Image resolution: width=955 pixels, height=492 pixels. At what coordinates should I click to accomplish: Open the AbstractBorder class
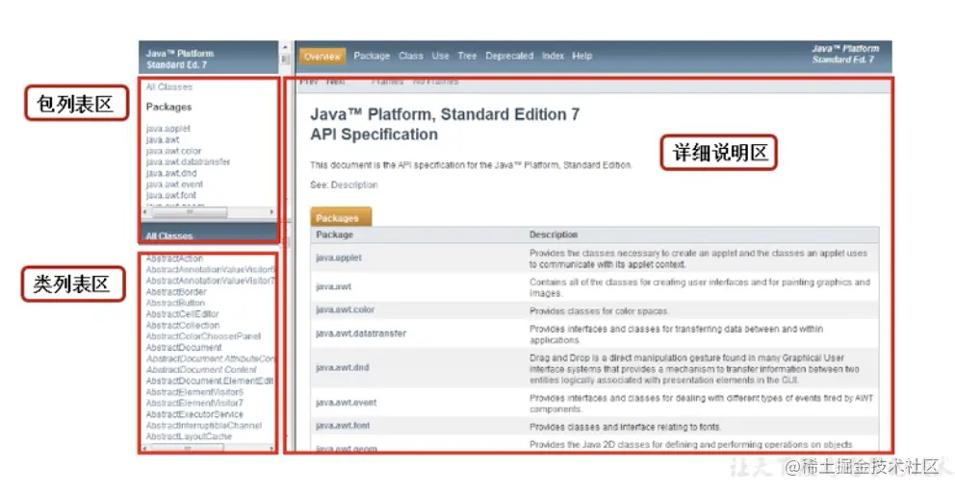(x=176, y=292)
